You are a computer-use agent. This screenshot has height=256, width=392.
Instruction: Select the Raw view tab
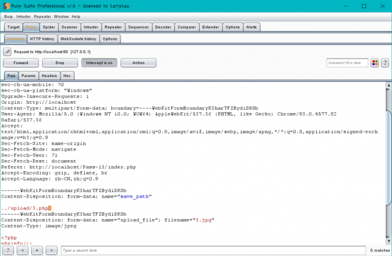coord(12,76)
